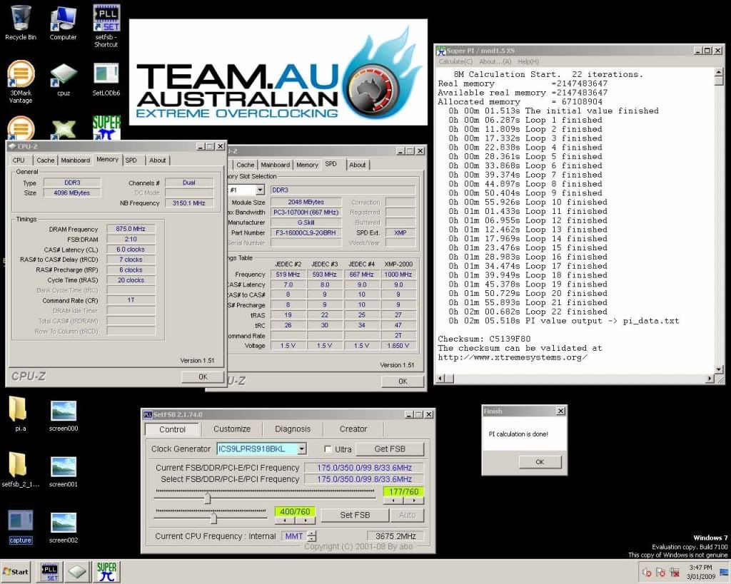Click the Select FSB/DDR/PCI-E/PCI Frequency field
Screen dimensions: 731x584
pos(365,479)
